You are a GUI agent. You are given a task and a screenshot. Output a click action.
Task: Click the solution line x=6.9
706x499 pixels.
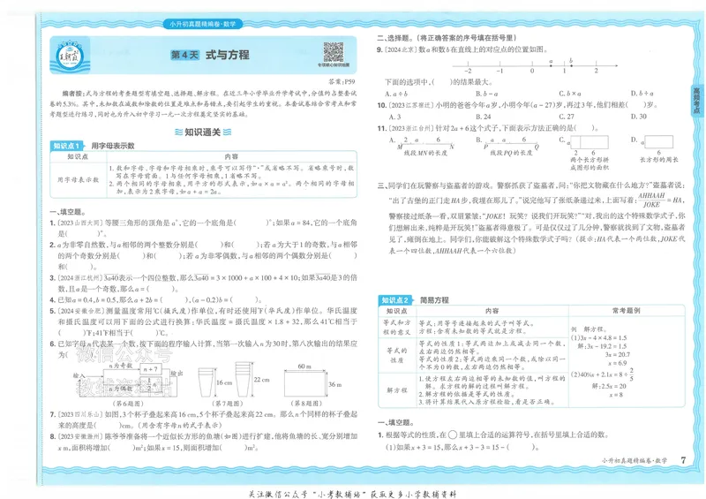point(617,363)
